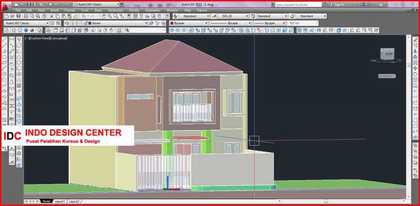Open the ByLayer lineweight dropdown

pyautogui.click(x=284, y=23)
